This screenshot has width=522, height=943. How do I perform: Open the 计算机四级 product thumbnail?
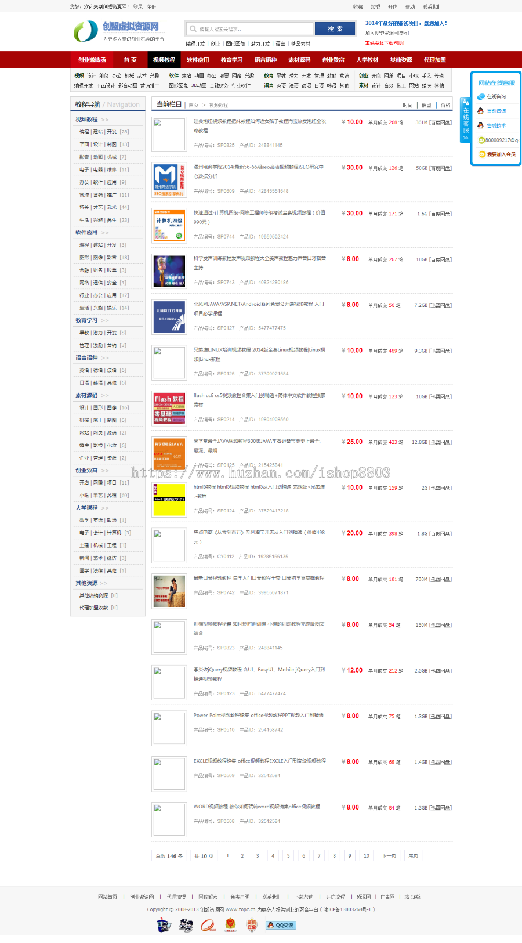click(169, 225)
